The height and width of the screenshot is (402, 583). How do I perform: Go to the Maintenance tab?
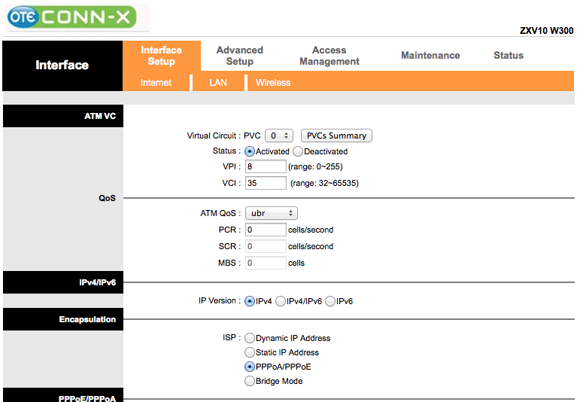(x=430, y=56)
